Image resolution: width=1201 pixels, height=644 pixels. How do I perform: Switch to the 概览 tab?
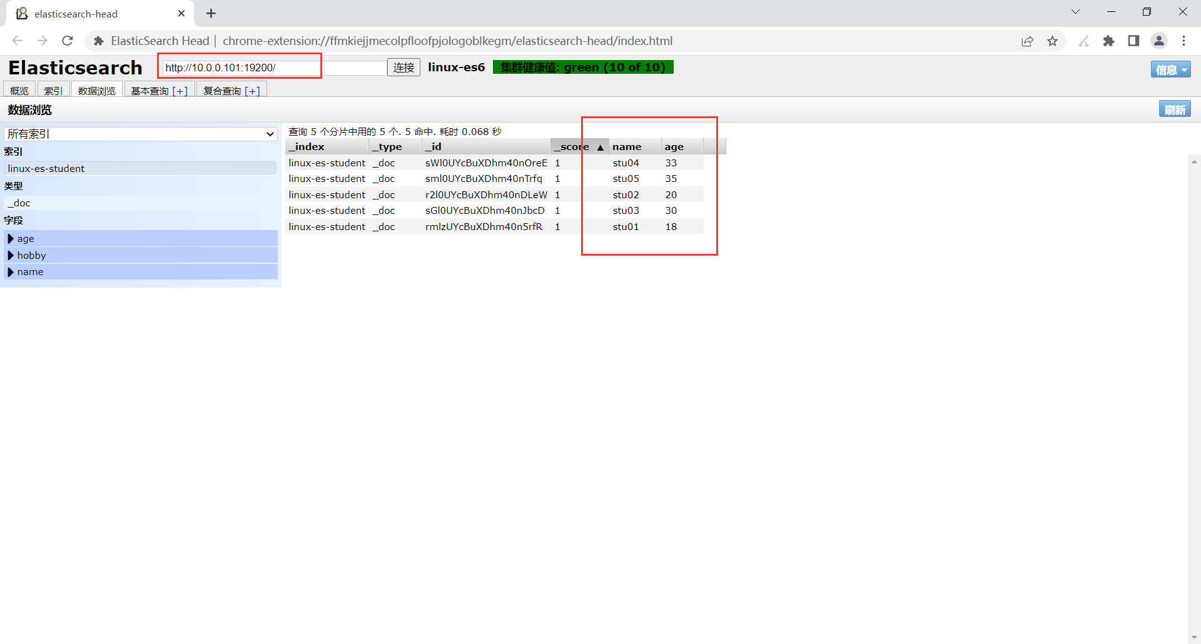pyautogui.click(x=19, y=90)
